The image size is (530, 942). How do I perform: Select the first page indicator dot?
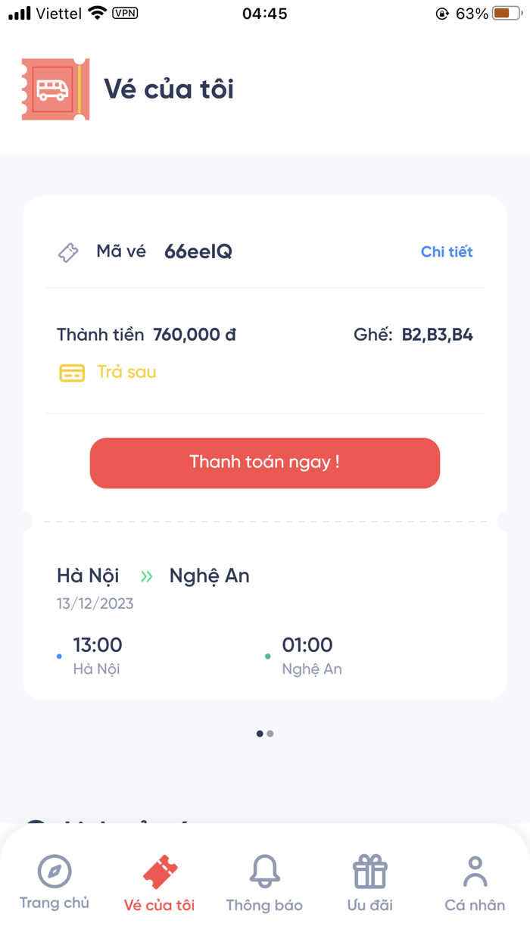pyautogui.click(x=259, y=733)
